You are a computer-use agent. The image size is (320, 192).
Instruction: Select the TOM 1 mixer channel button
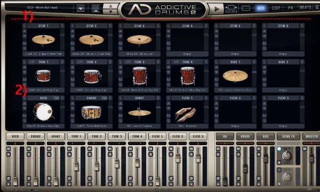(x=76, y=137)
